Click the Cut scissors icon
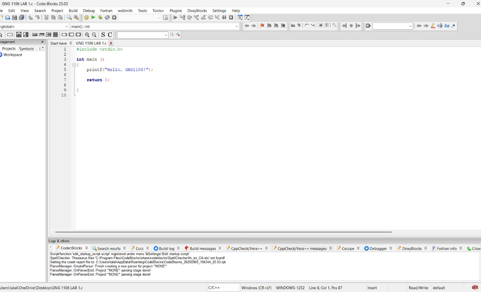Viewport: 481px width, 292px height. coord(46,18)
